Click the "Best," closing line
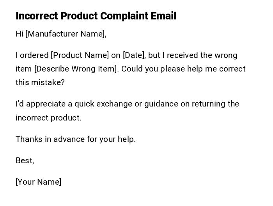 click(25, 161)
